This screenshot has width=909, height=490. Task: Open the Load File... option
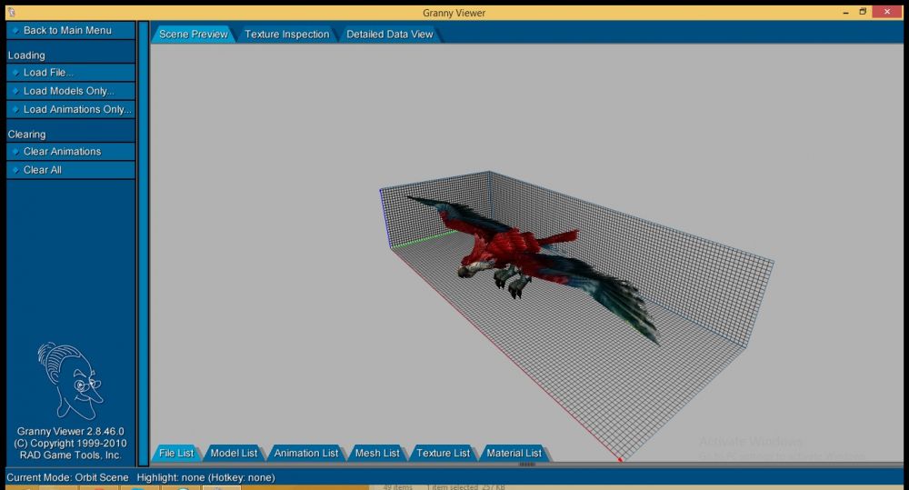[x=48, y=73]
